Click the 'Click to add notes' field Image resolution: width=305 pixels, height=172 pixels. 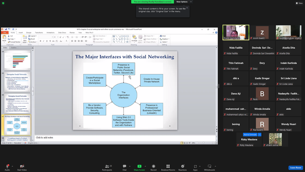125,138
